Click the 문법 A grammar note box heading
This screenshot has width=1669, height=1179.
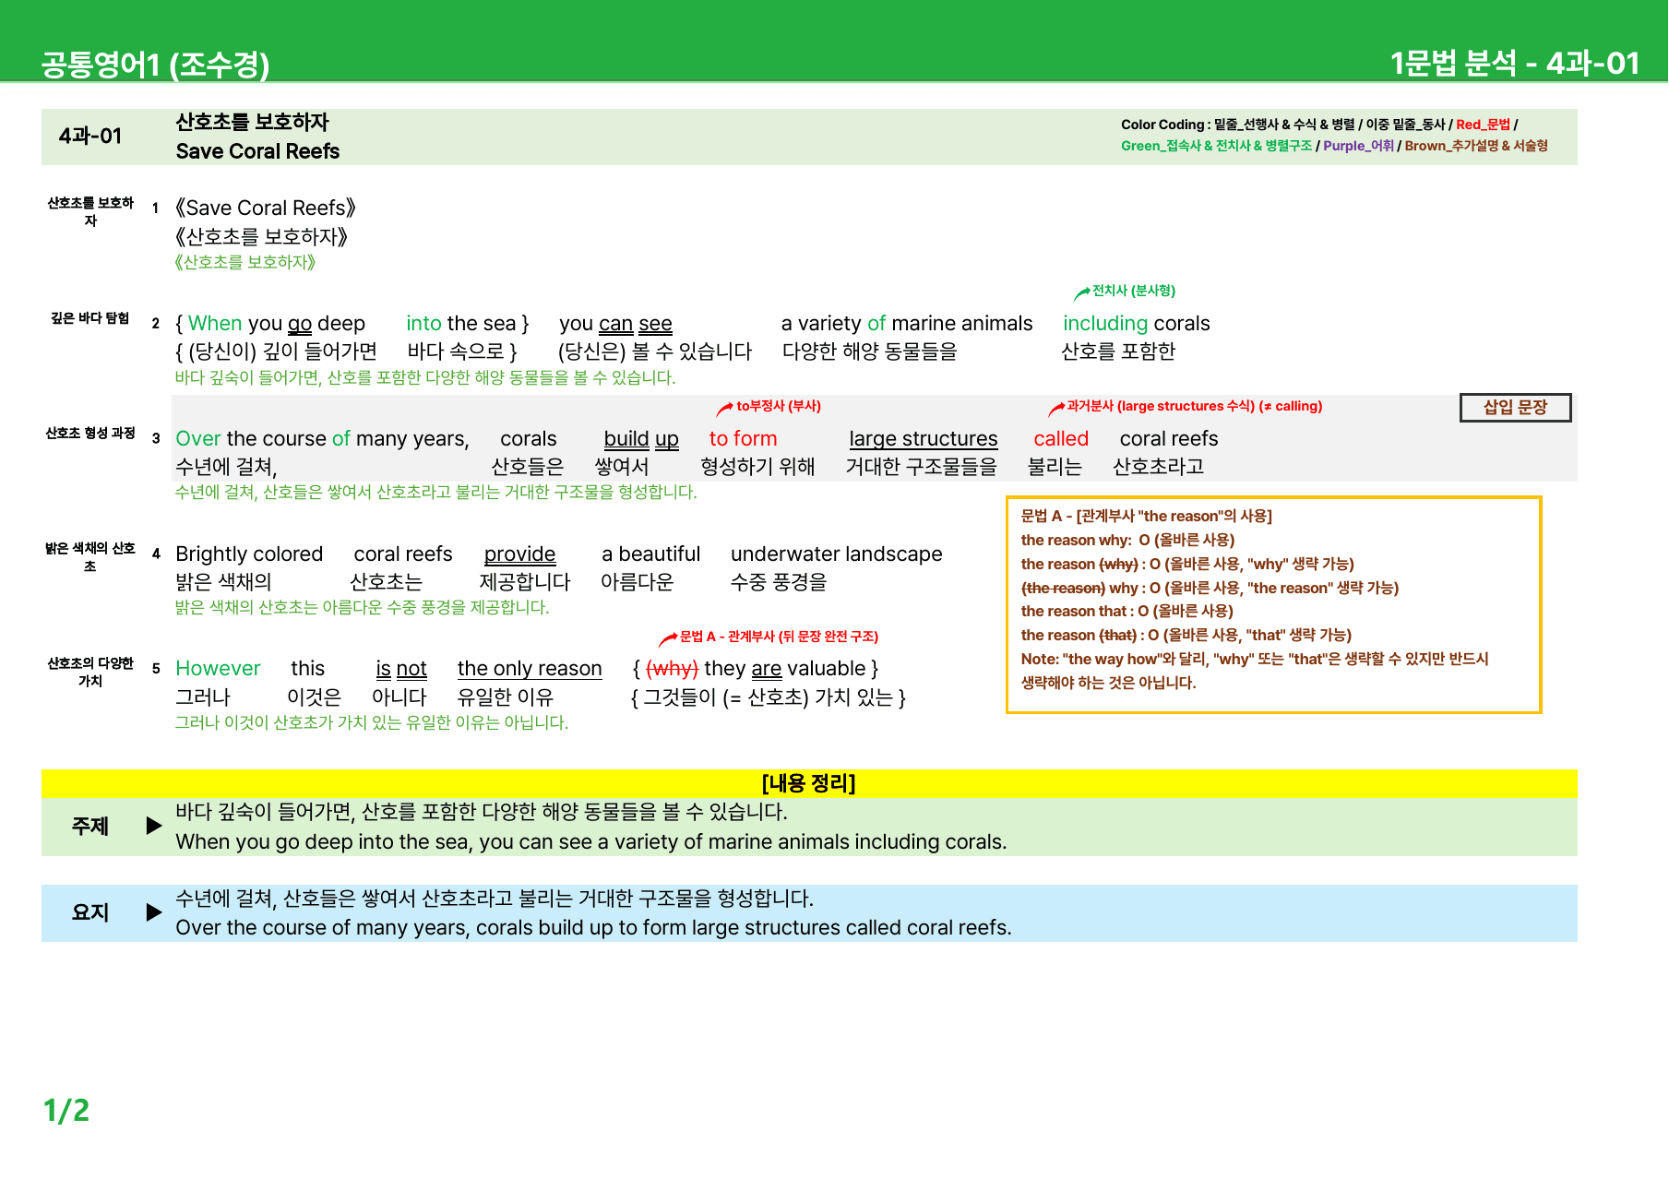click(x=1146, y=517)
